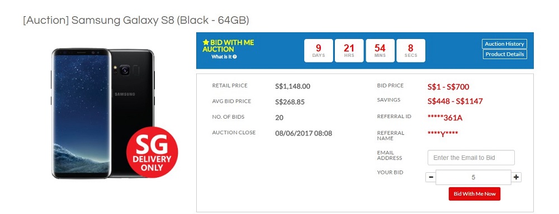Open Product Details
The width and height of the screenshot is (559, 214).
point(504,54)
